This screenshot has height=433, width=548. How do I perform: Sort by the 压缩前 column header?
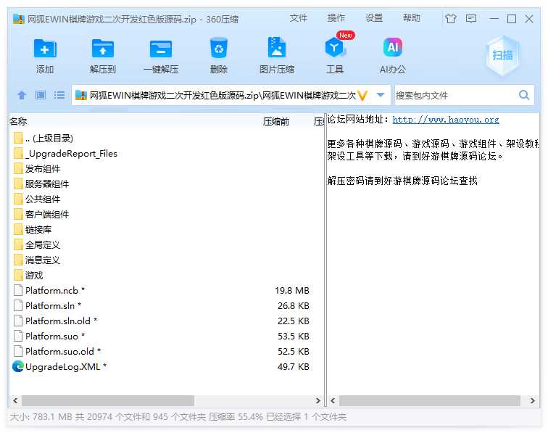[x=276, y=121]
